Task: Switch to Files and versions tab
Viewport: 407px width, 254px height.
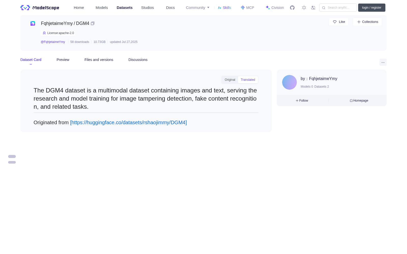Action: (x=99, y=60)
